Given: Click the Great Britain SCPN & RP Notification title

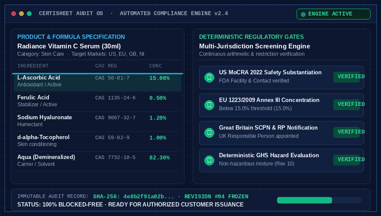Looking at the screenshot, I should pyautogui.click(x=268, y=128).
